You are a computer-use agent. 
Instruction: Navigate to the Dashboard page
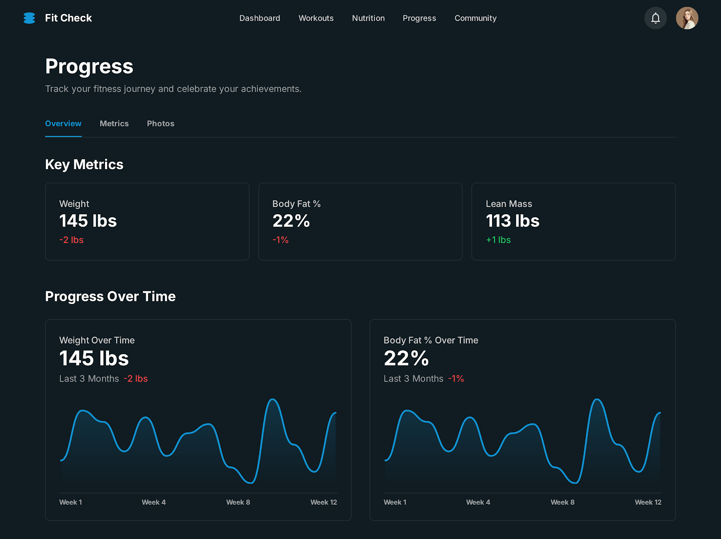(260, 18)
